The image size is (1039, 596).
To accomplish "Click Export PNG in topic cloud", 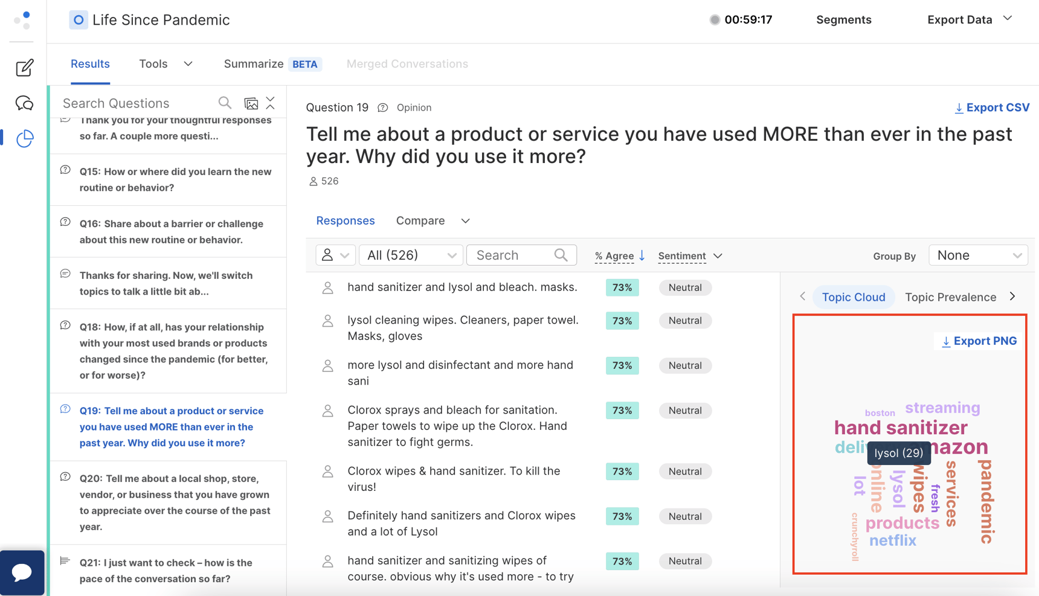I will (x=979, y=341).
